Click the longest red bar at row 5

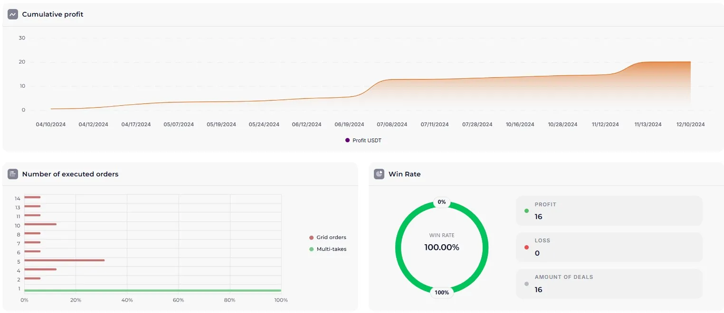click(64, 260)
